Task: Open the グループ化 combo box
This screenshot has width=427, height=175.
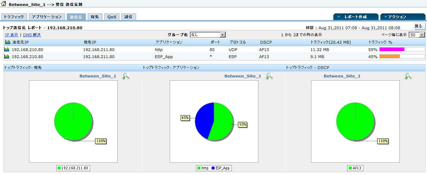Action: pyautogui.click(x=207, y=35)
